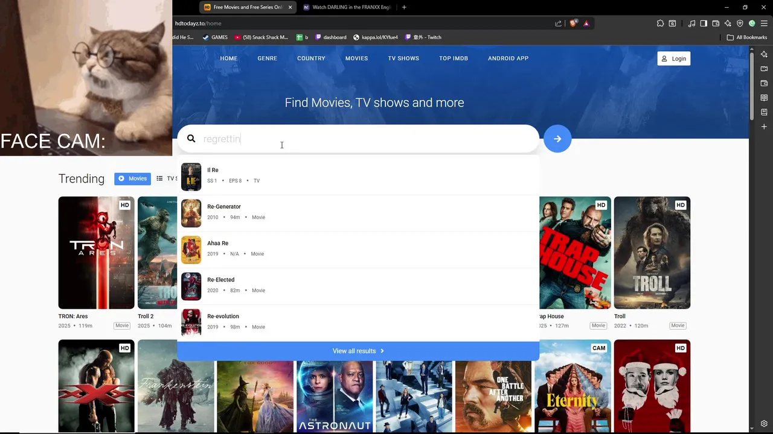Open Leo AI sparkle icon in toolbar

pos(728,24)
